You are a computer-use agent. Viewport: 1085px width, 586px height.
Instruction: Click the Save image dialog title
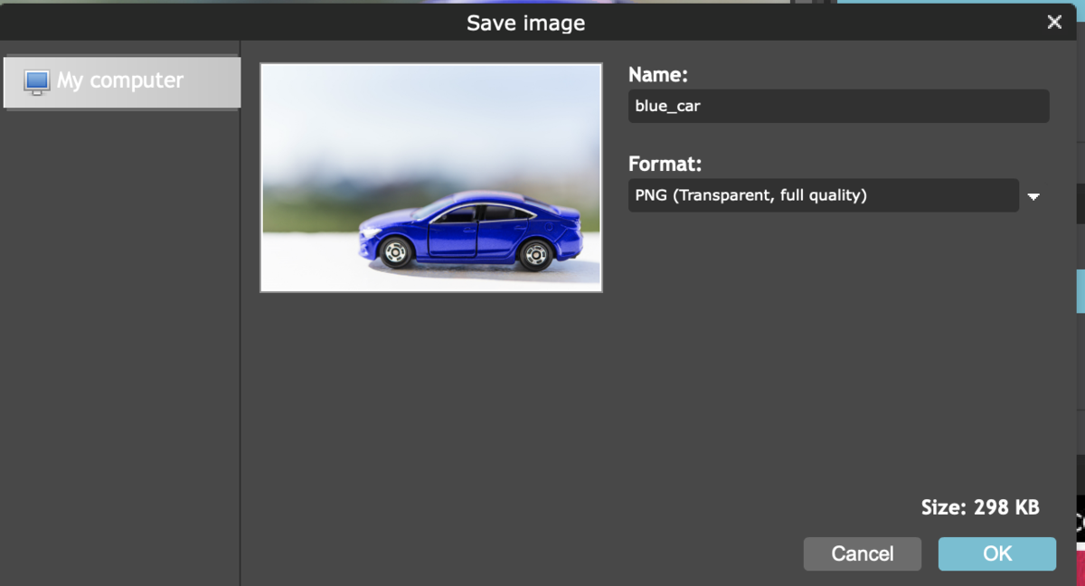525,23
